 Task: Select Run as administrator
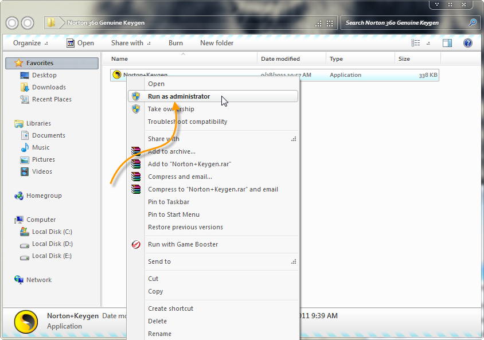[213, 96]
